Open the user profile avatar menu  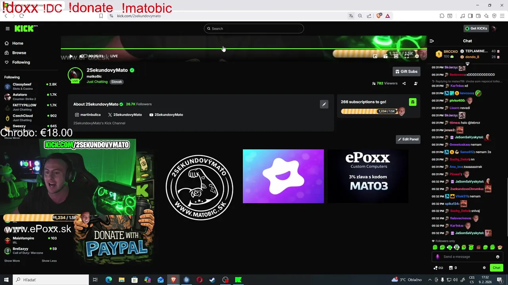[494, 28]
